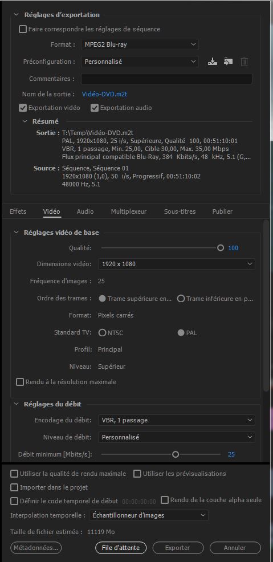Switch to the Multiplexeur tab
Image resolution: width=273 pixels, height=562 pixels.
click(x=129, y=211)
